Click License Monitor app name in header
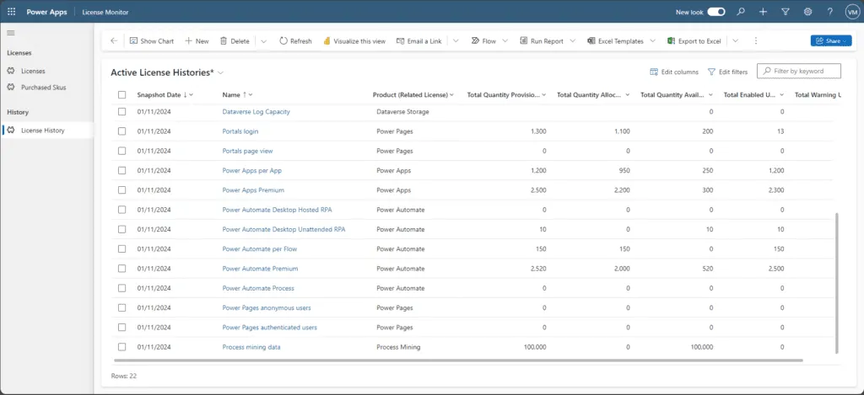The image size is (864, 395). pyautogui.click(x=105, y=12)
